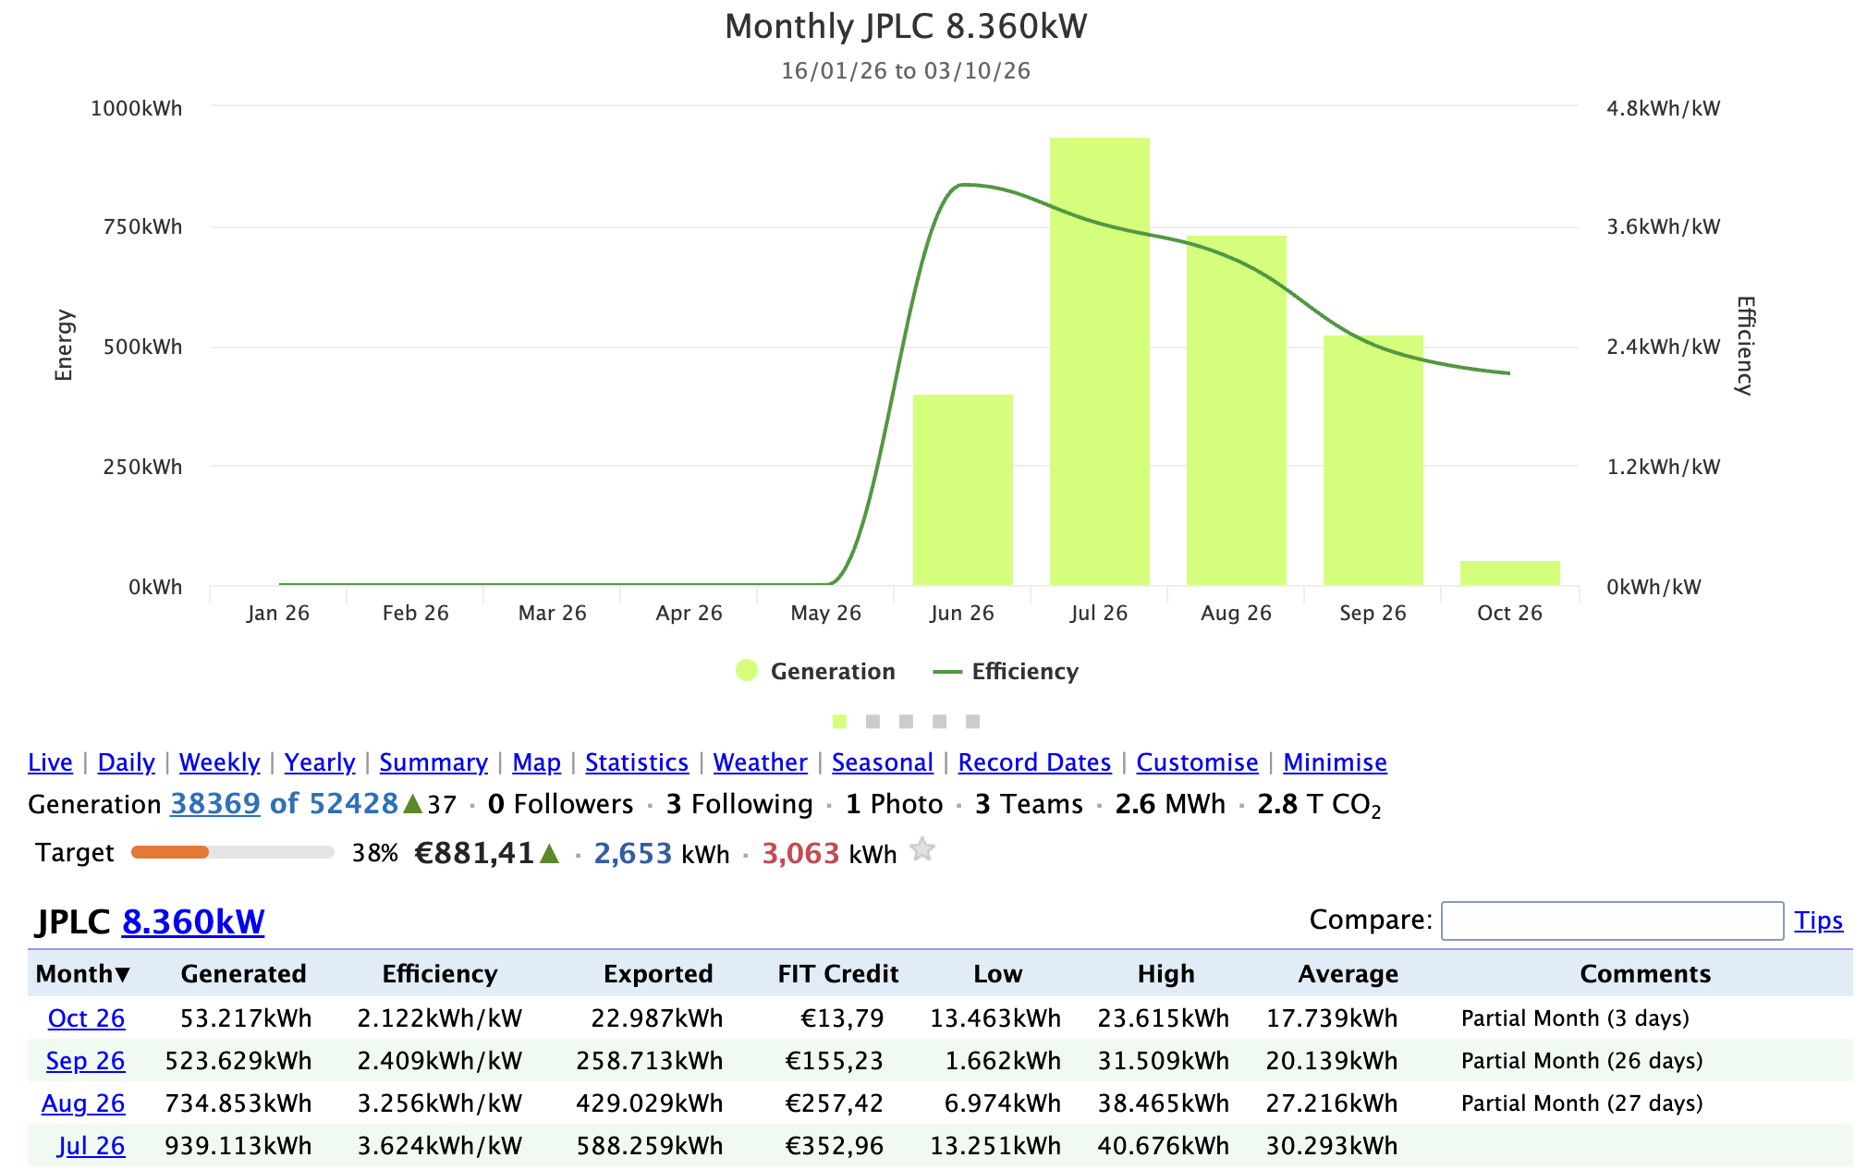Toggle Generation series via legend circle
The image size is (1867, 1170).
(x=747, y=671)
